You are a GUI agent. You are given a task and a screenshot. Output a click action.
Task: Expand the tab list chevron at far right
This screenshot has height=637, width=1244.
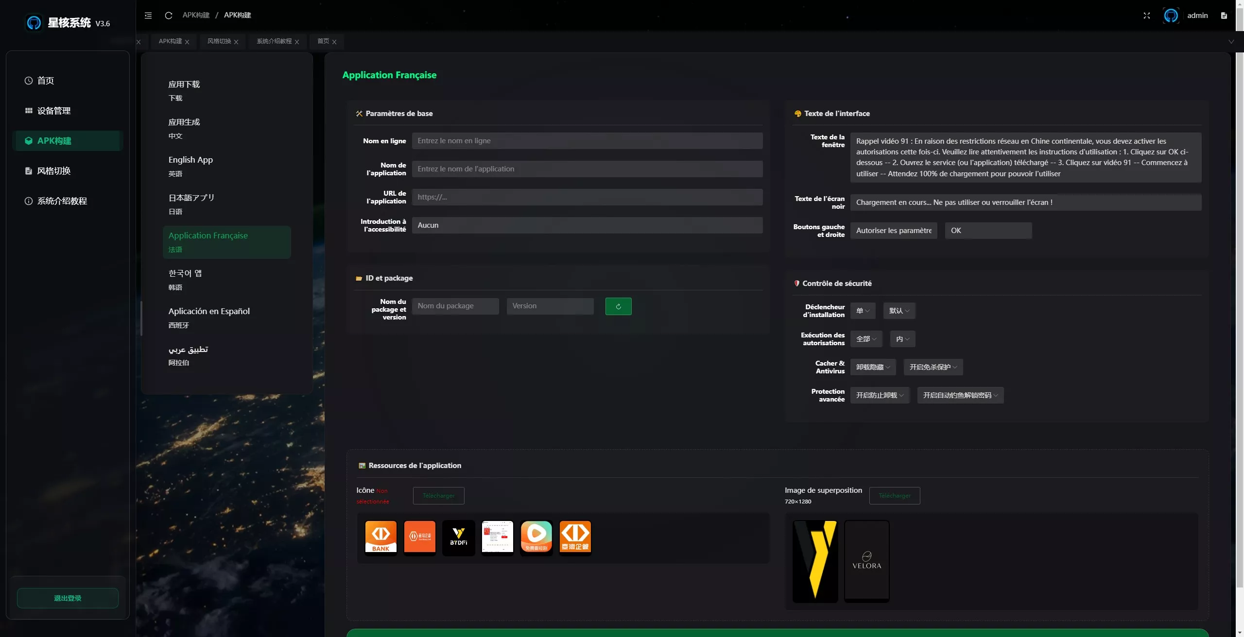(x=1231, y=42)
